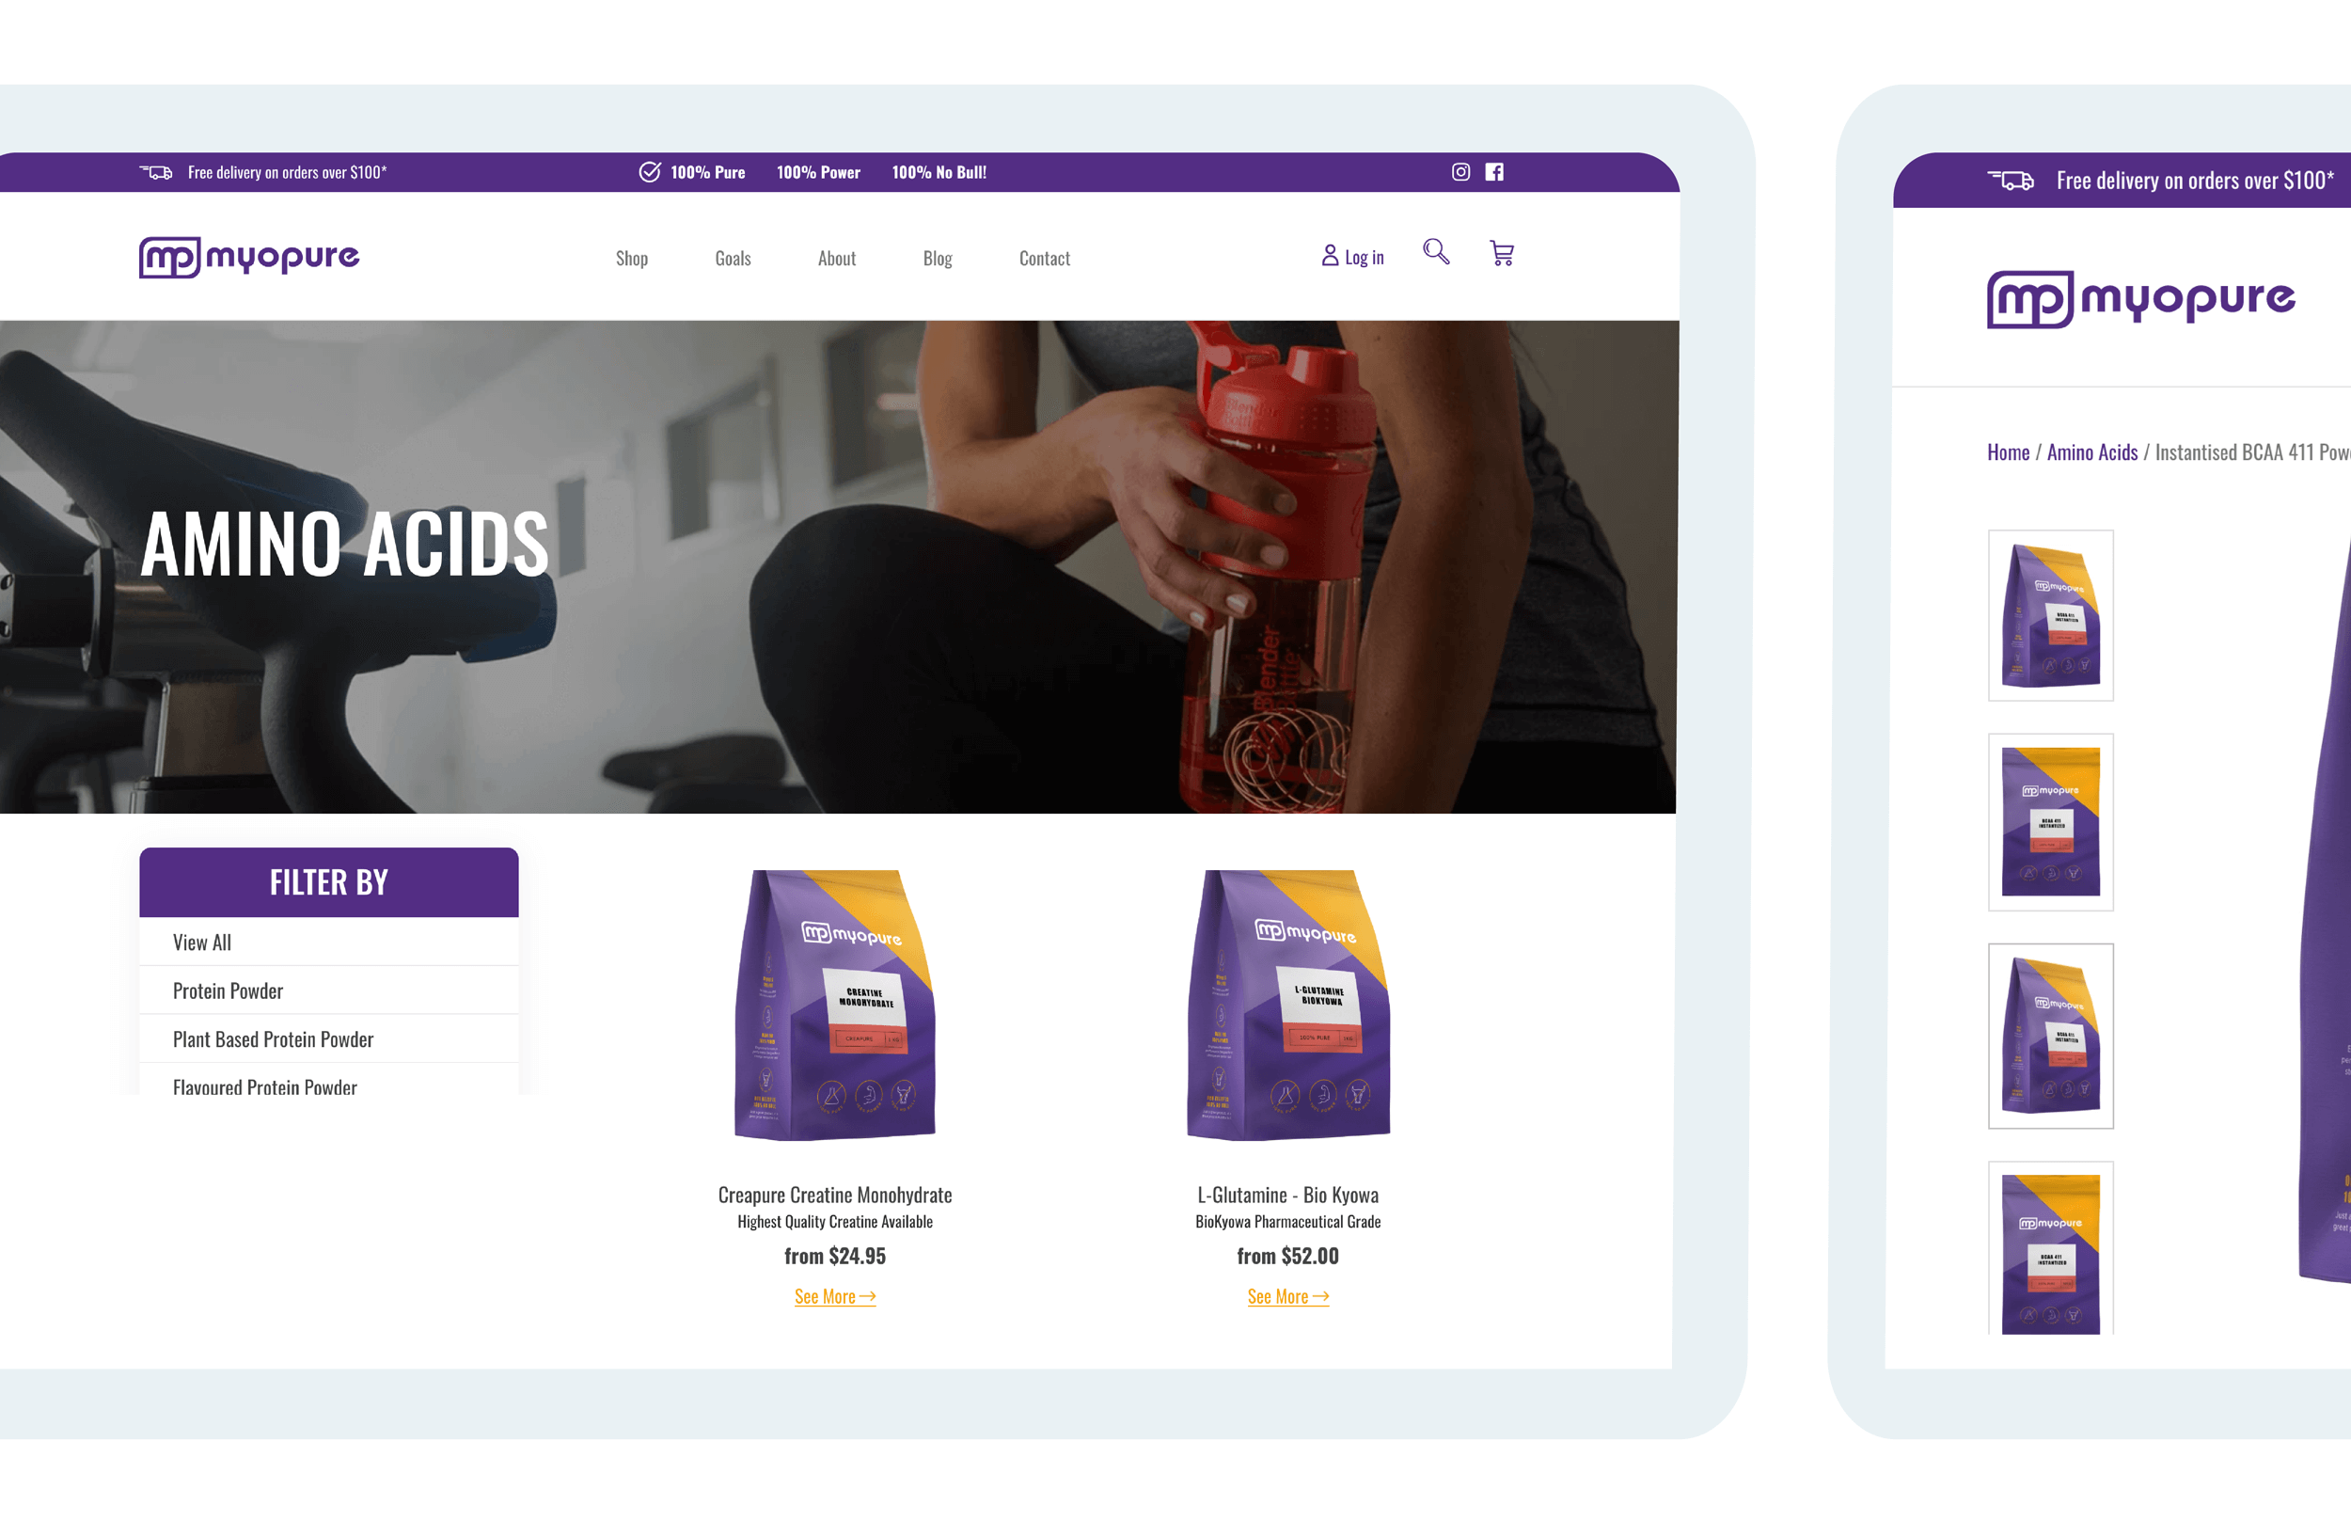Screen dimensions: 2351x1521
Task: Select the Flavoured Protein Powder filter
Action: (x=264, y=1085)
